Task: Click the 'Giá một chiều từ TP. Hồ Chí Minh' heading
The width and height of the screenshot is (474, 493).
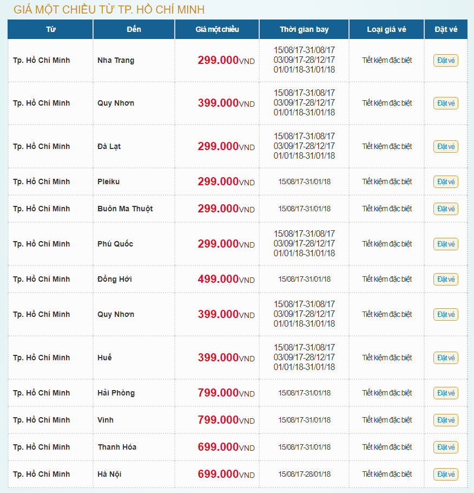Action: pos(109,10)
